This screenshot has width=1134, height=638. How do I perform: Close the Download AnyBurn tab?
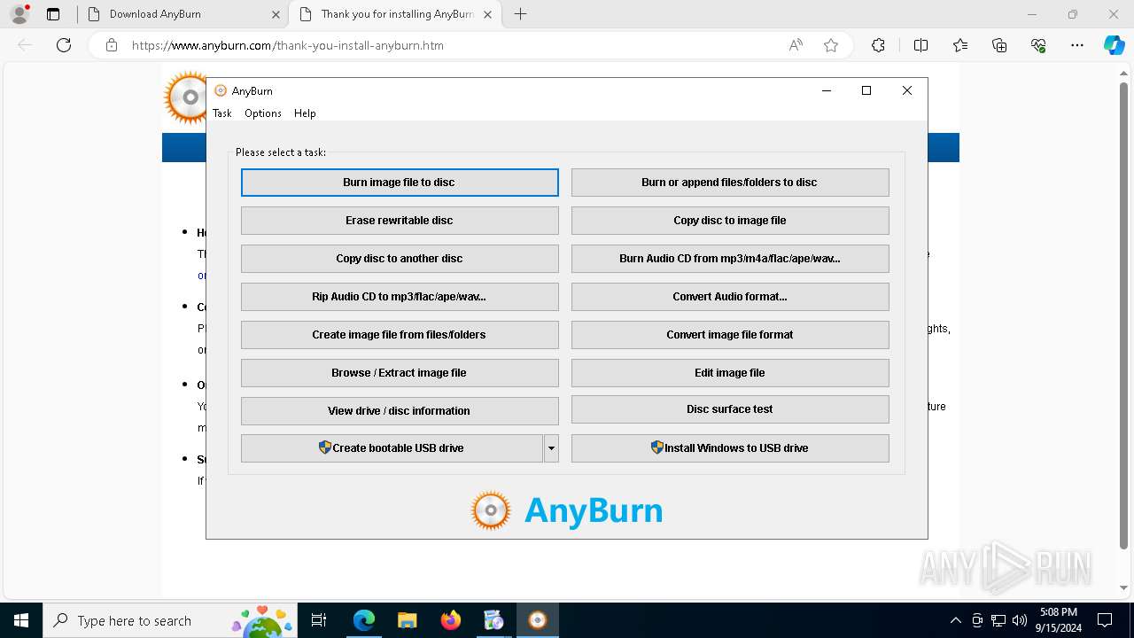(x=275, y=14)
